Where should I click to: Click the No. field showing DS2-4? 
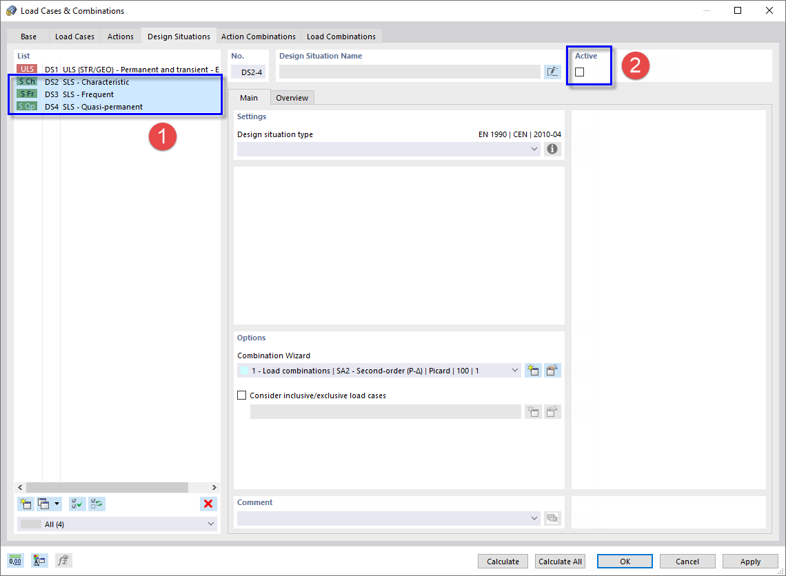point(249,72)
